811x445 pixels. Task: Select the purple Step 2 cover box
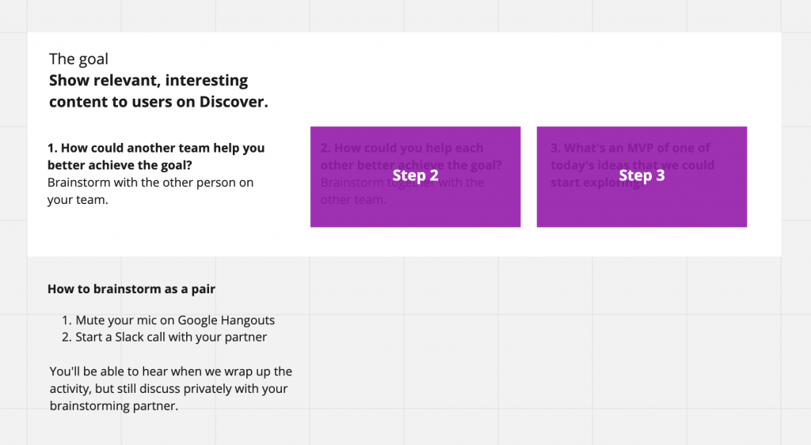pos(415,176)
